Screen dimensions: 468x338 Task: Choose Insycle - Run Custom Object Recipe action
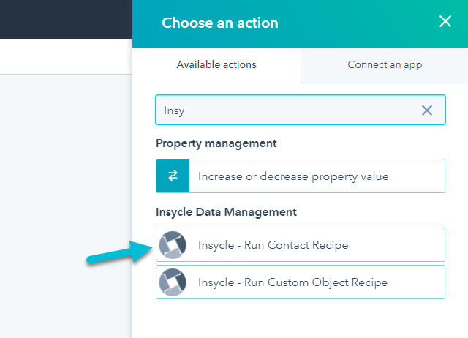pos(301,282)
